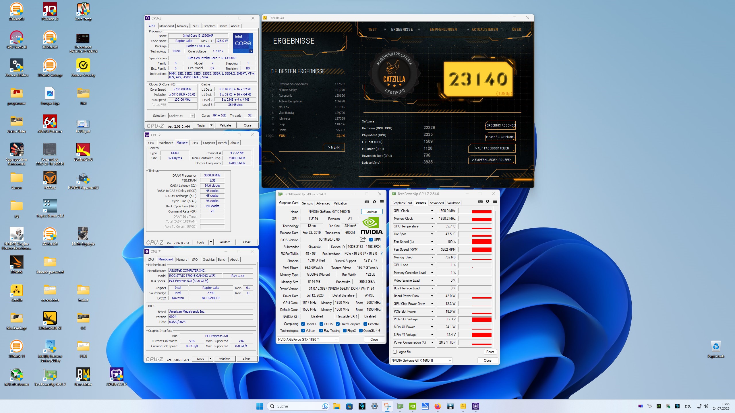The image size is (735, 413).
Task: Expand the Power Consumption (%) sensor dropdown
Action: [x=432, y=342]
